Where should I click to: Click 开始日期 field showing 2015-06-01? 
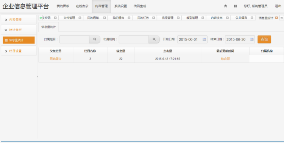[192, 39]
